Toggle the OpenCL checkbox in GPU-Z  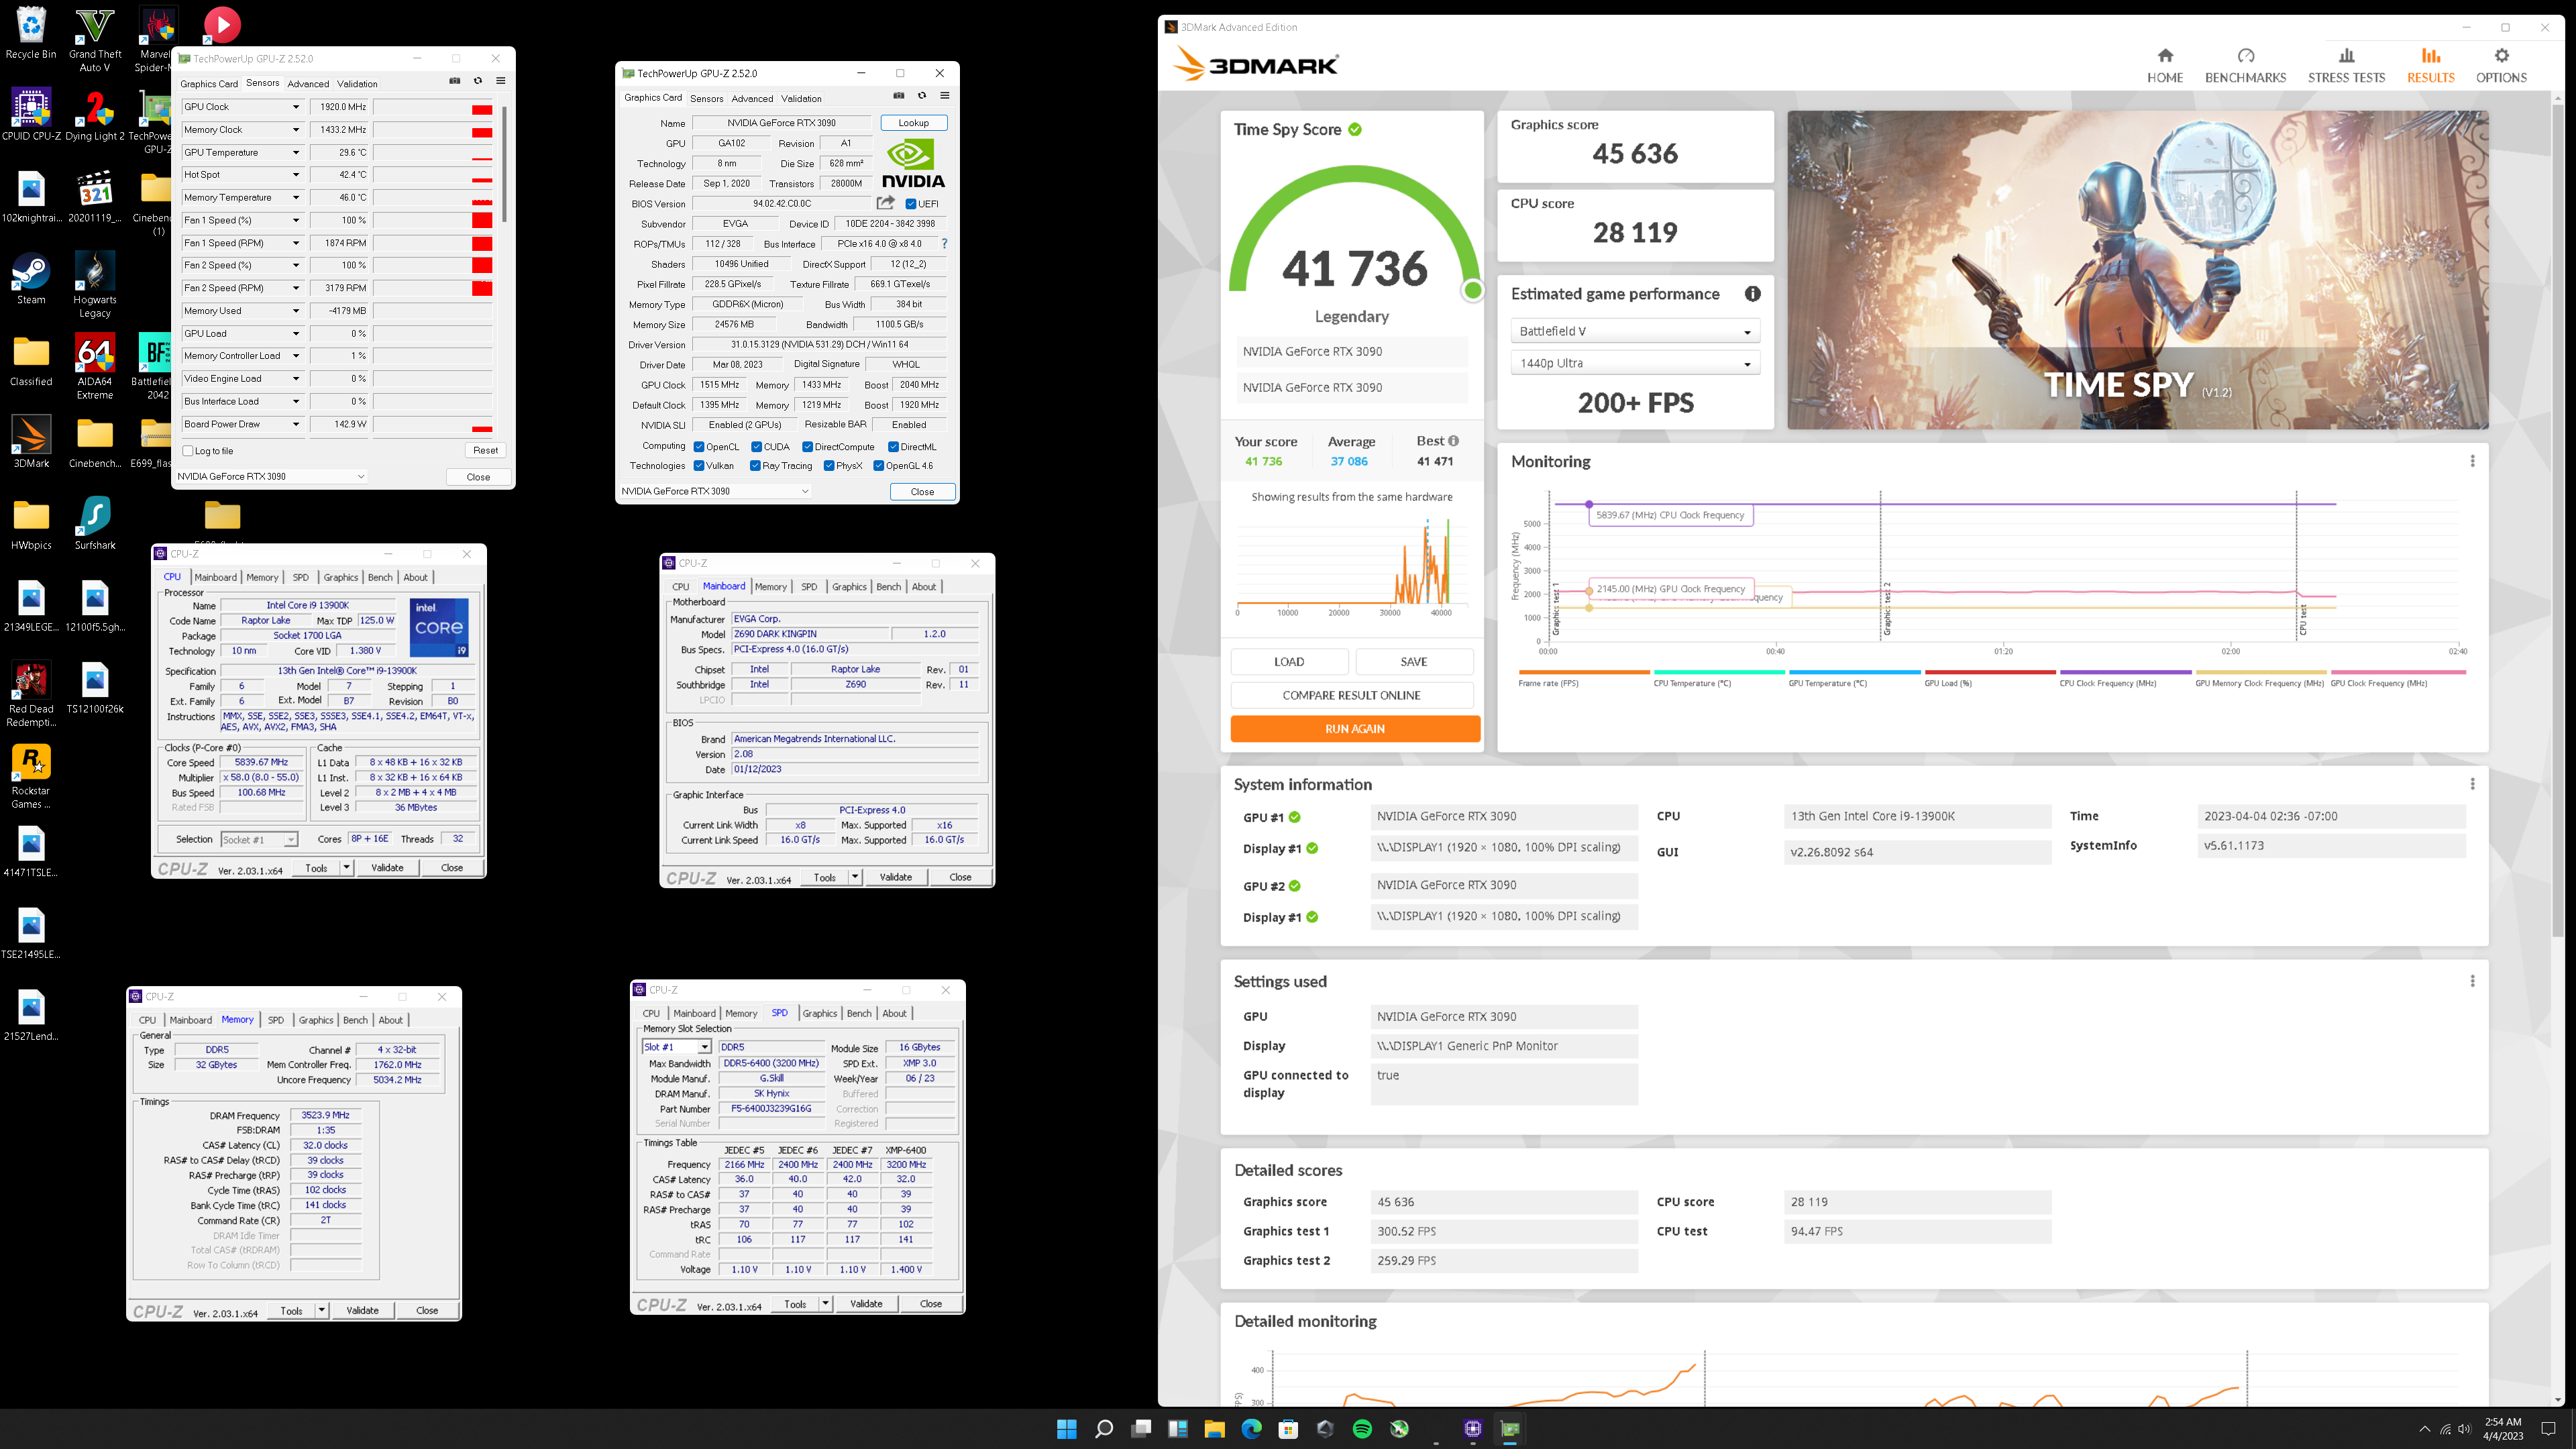(699, 447)
